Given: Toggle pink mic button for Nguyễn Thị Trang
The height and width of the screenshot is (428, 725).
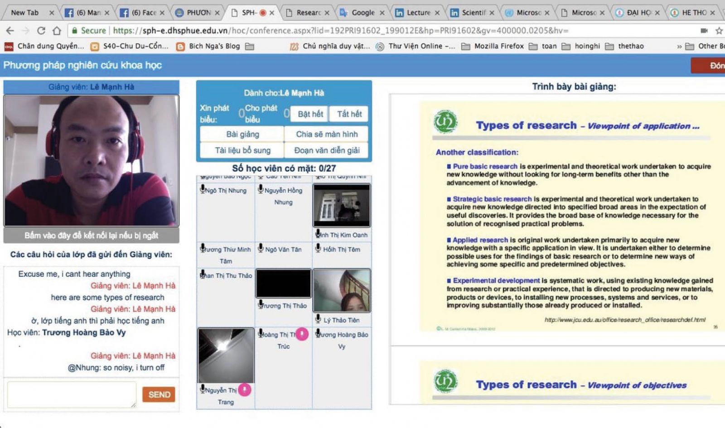Looking at the screenshot, I should pyautogui.click(x=245, y=390).
